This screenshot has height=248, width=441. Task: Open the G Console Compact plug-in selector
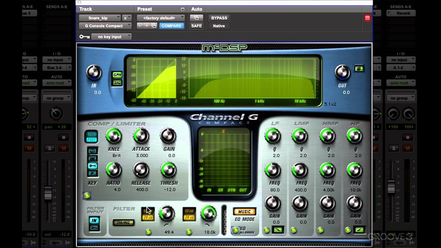pyautogui.click(x=105, y=26)
